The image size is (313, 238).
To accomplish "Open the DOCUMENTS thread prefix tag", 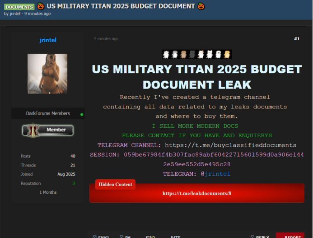I will coord(19,7).
